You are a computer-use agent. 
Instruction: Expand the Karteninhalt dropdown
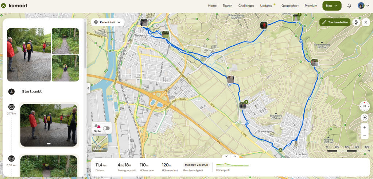tap(108, 22)
